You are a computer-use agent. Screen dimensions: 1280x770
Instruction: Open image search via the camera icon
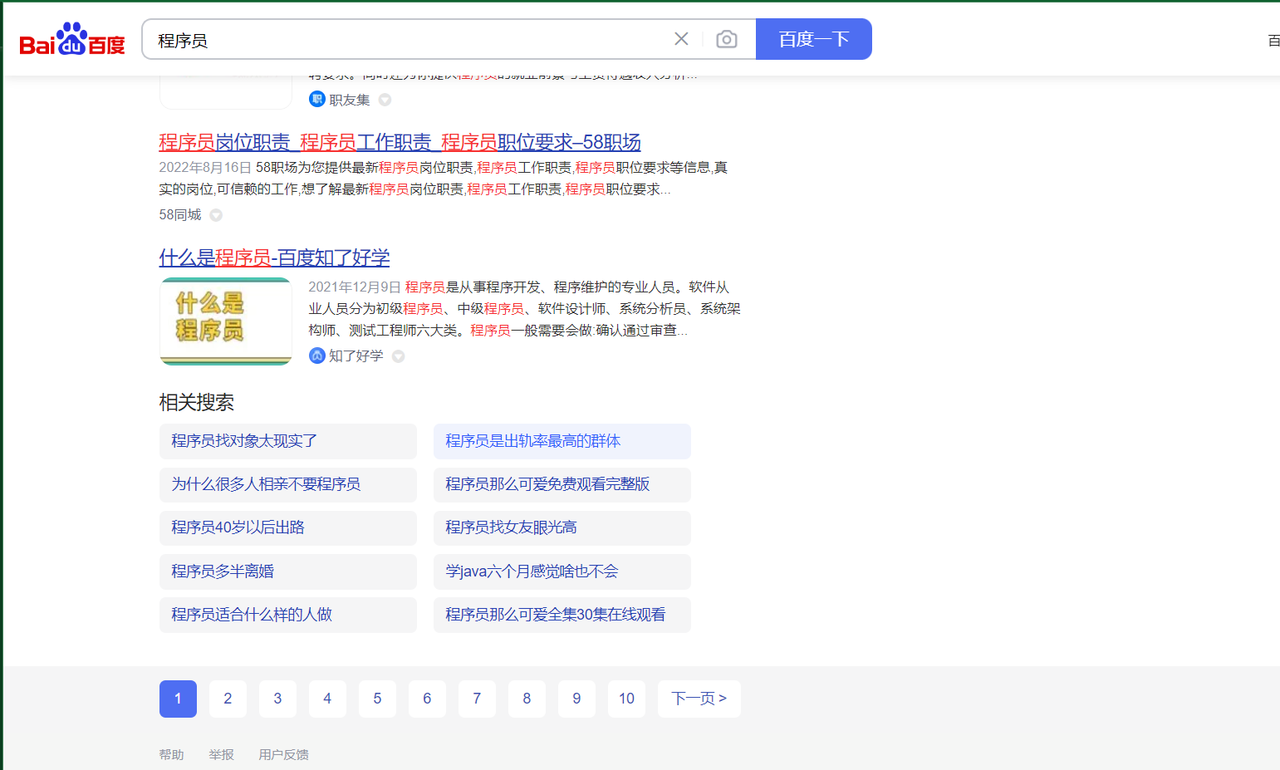pyautogui.click(x=727, y=39)
